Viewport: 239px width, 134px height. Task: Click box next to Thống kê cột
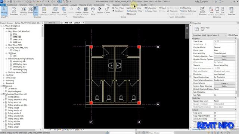(x=6, y=108)
